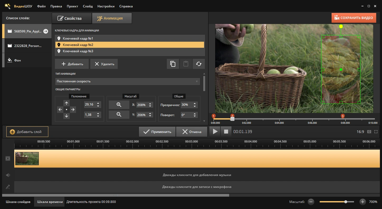Click the center position dot button
382x209 pixels.
[x=67, y=110]
